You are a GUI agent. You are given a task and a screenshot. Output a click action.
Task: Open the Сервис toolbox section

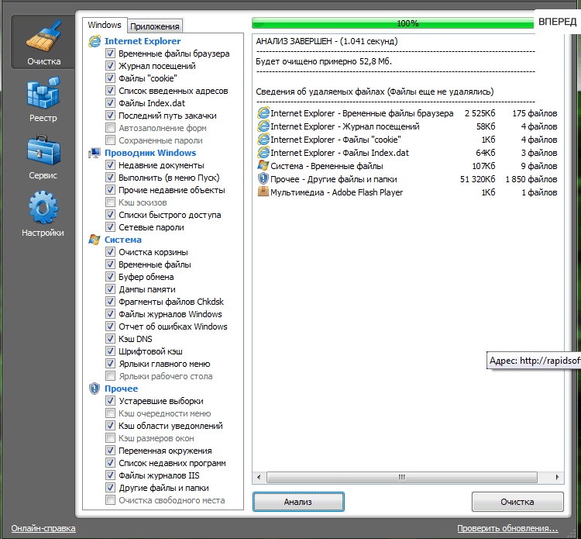tap(43, 157)
